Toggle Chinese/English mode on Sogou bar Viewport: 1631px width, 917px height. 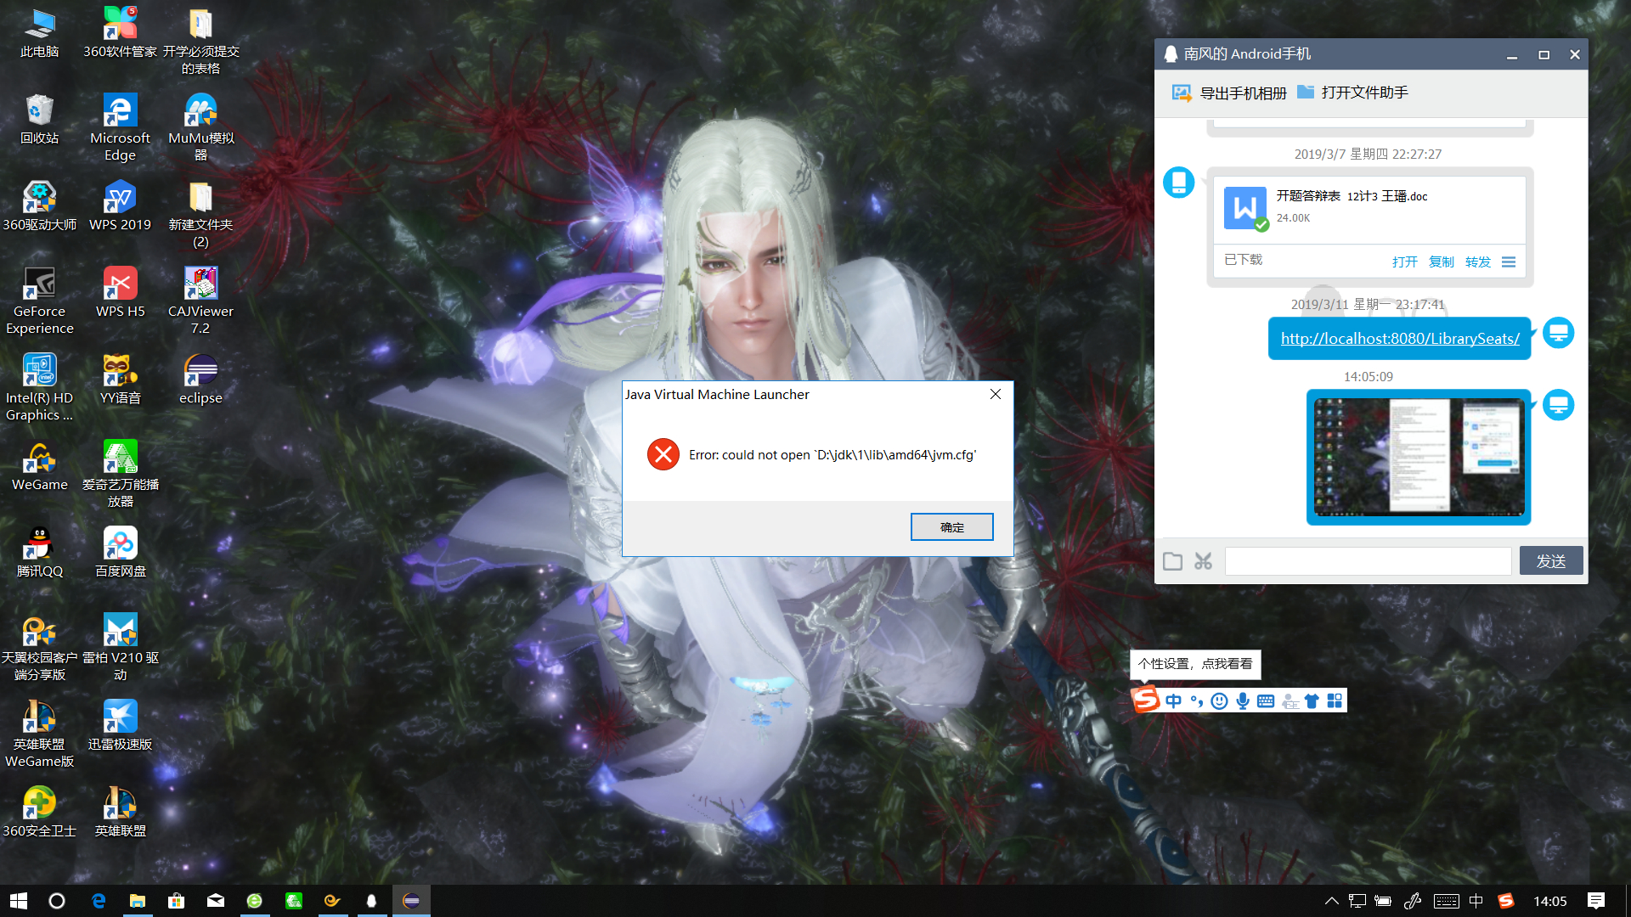[x=1174, y=700]
